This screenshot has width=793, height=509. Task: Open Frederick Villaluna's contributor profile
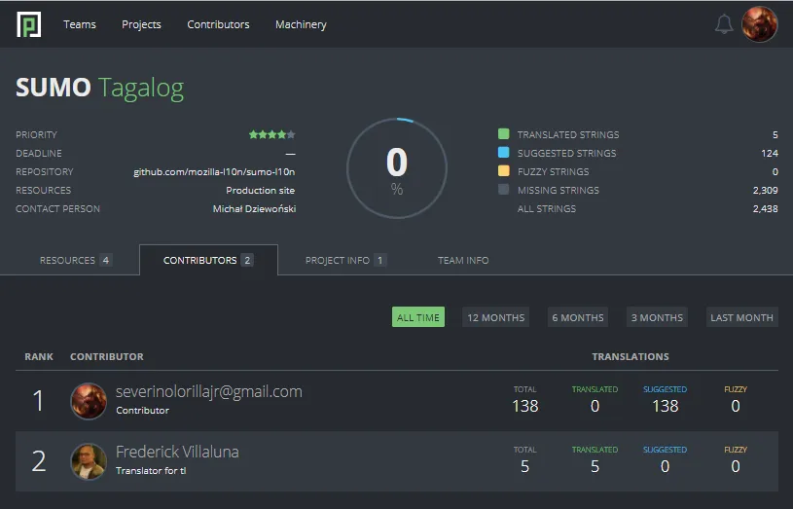point(177,452)
